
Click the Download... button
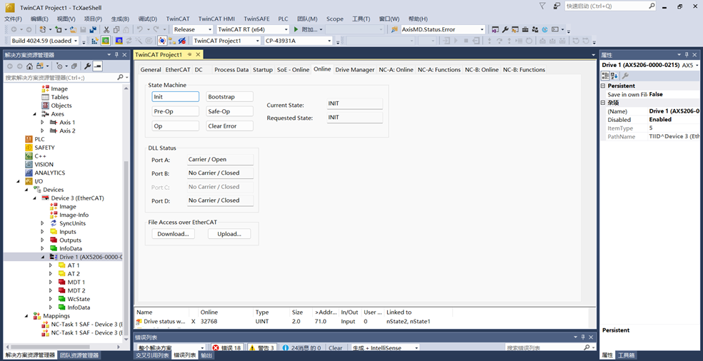(x=173, y=234)
